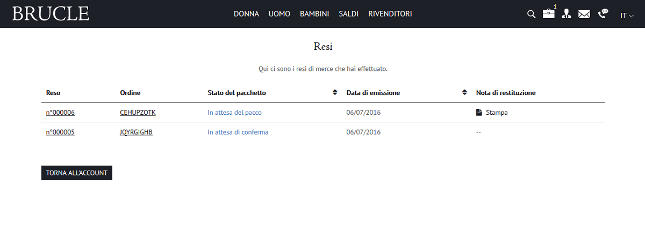Open the UOMO menu
Screen dimensions: 645x228
click(x=279, y=14)
